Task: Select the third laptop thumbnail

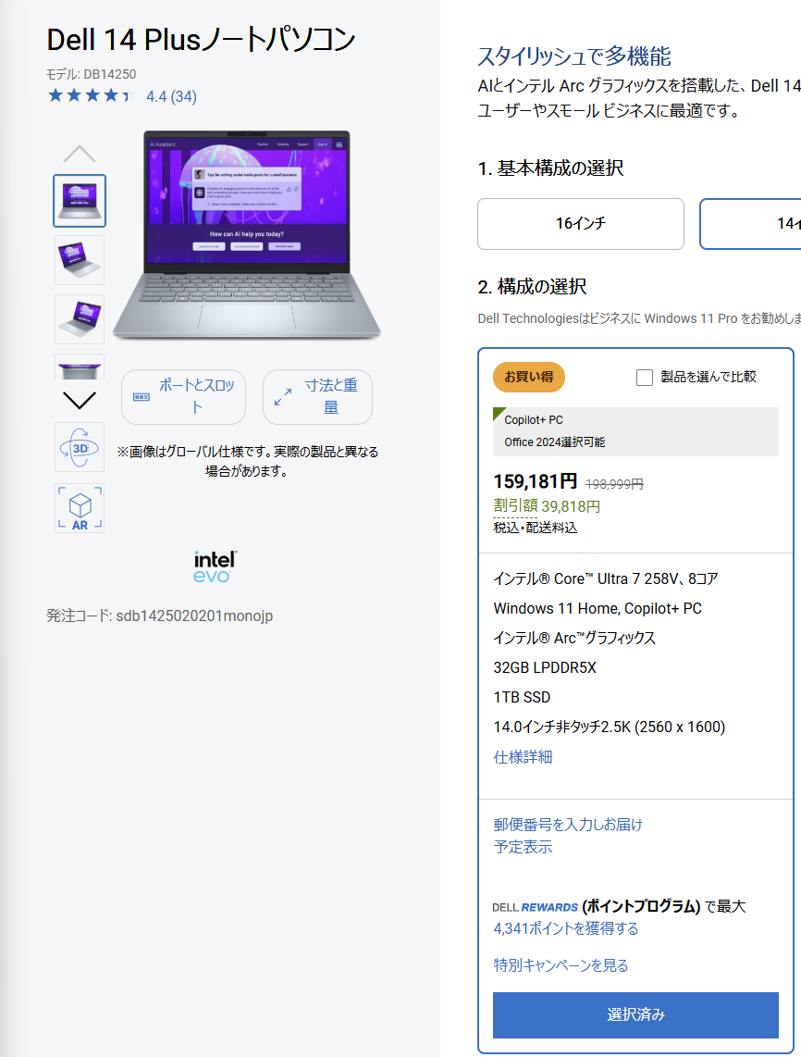Action: 80,318
